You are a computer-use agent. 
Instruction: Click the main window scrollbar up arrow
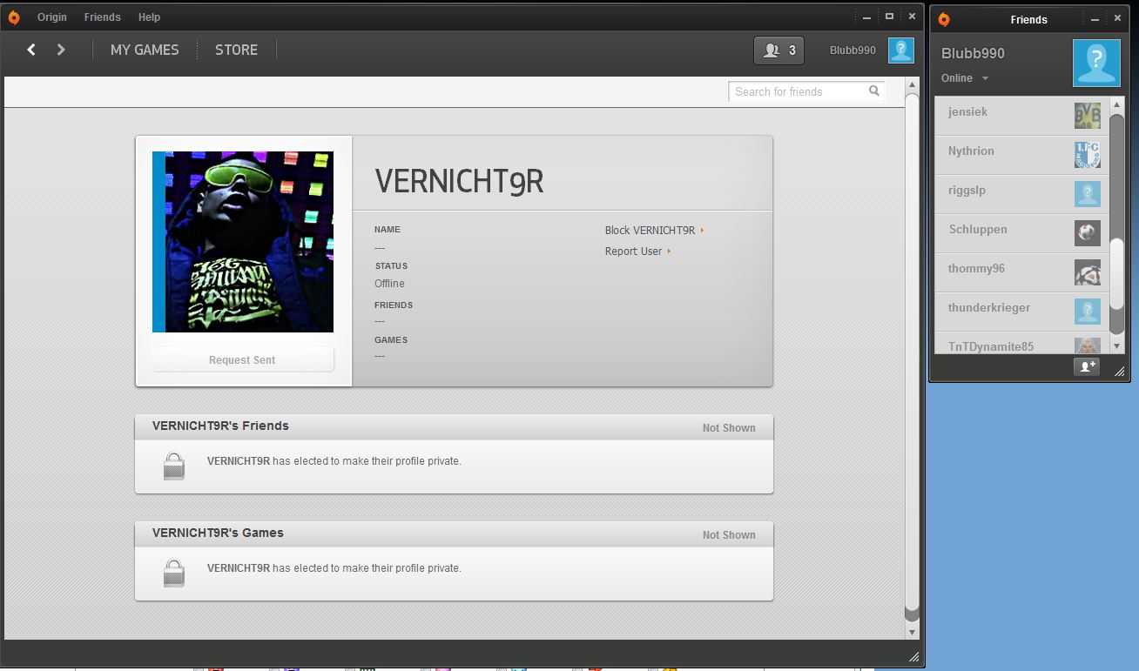click(913, 85)
